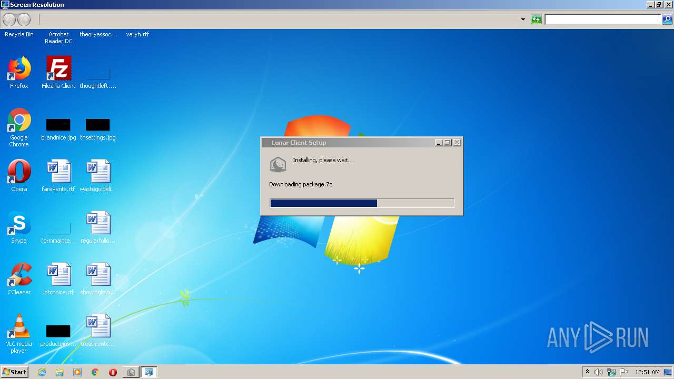Click the Show desktop button on the taskbar
674x379 pixels.
[x=668, y=372]
